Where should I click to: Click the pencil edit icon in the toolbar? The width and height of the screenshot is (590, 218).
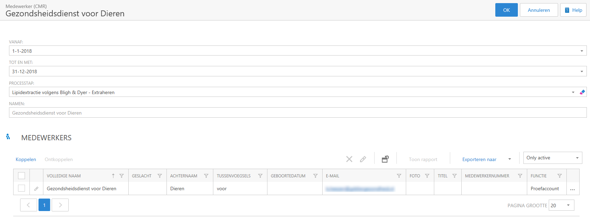pos(363,159)
